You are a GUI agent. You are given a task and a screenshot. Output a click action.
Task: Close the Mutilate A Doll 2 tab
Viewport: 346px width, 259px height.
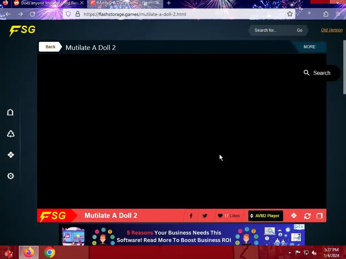pos(157,3)
